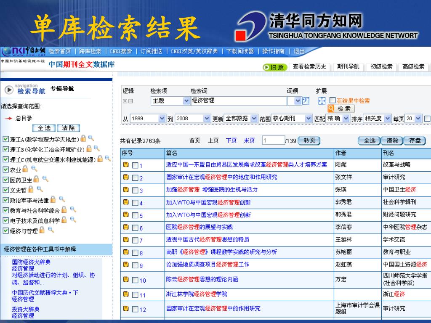Screen dimensions: 431x323
Task: Click the magnifier icon beside 理工C
Action: tap(108, 159)
